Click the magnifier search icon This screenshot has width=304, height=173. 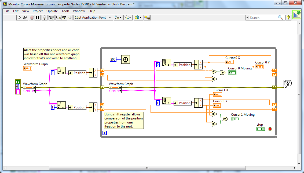(x=280, y=17)
